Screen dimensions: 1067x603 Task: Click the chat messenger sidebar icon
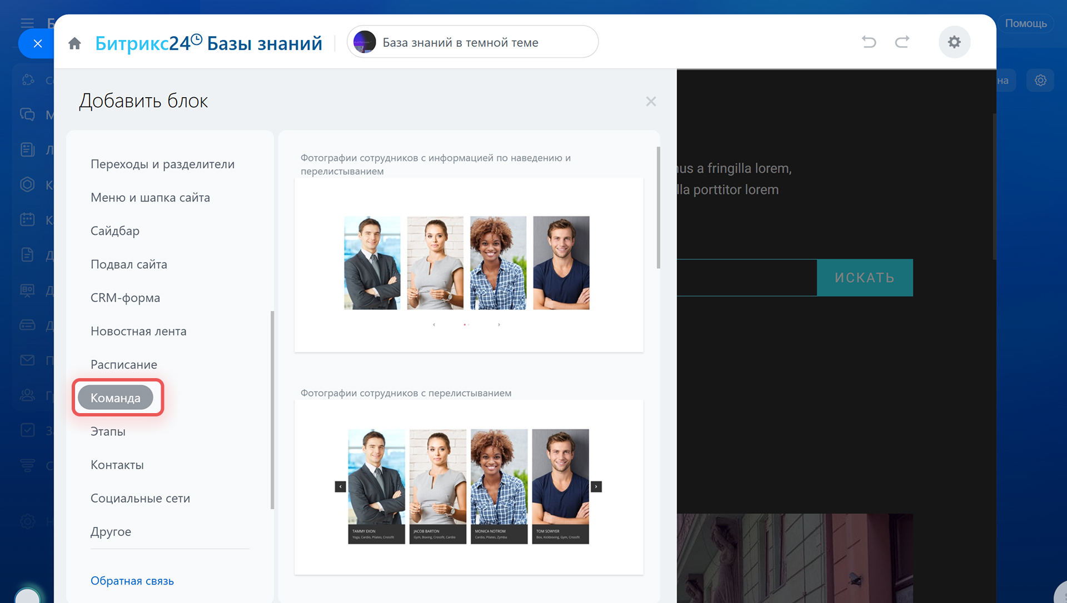(x=27, y=114)
